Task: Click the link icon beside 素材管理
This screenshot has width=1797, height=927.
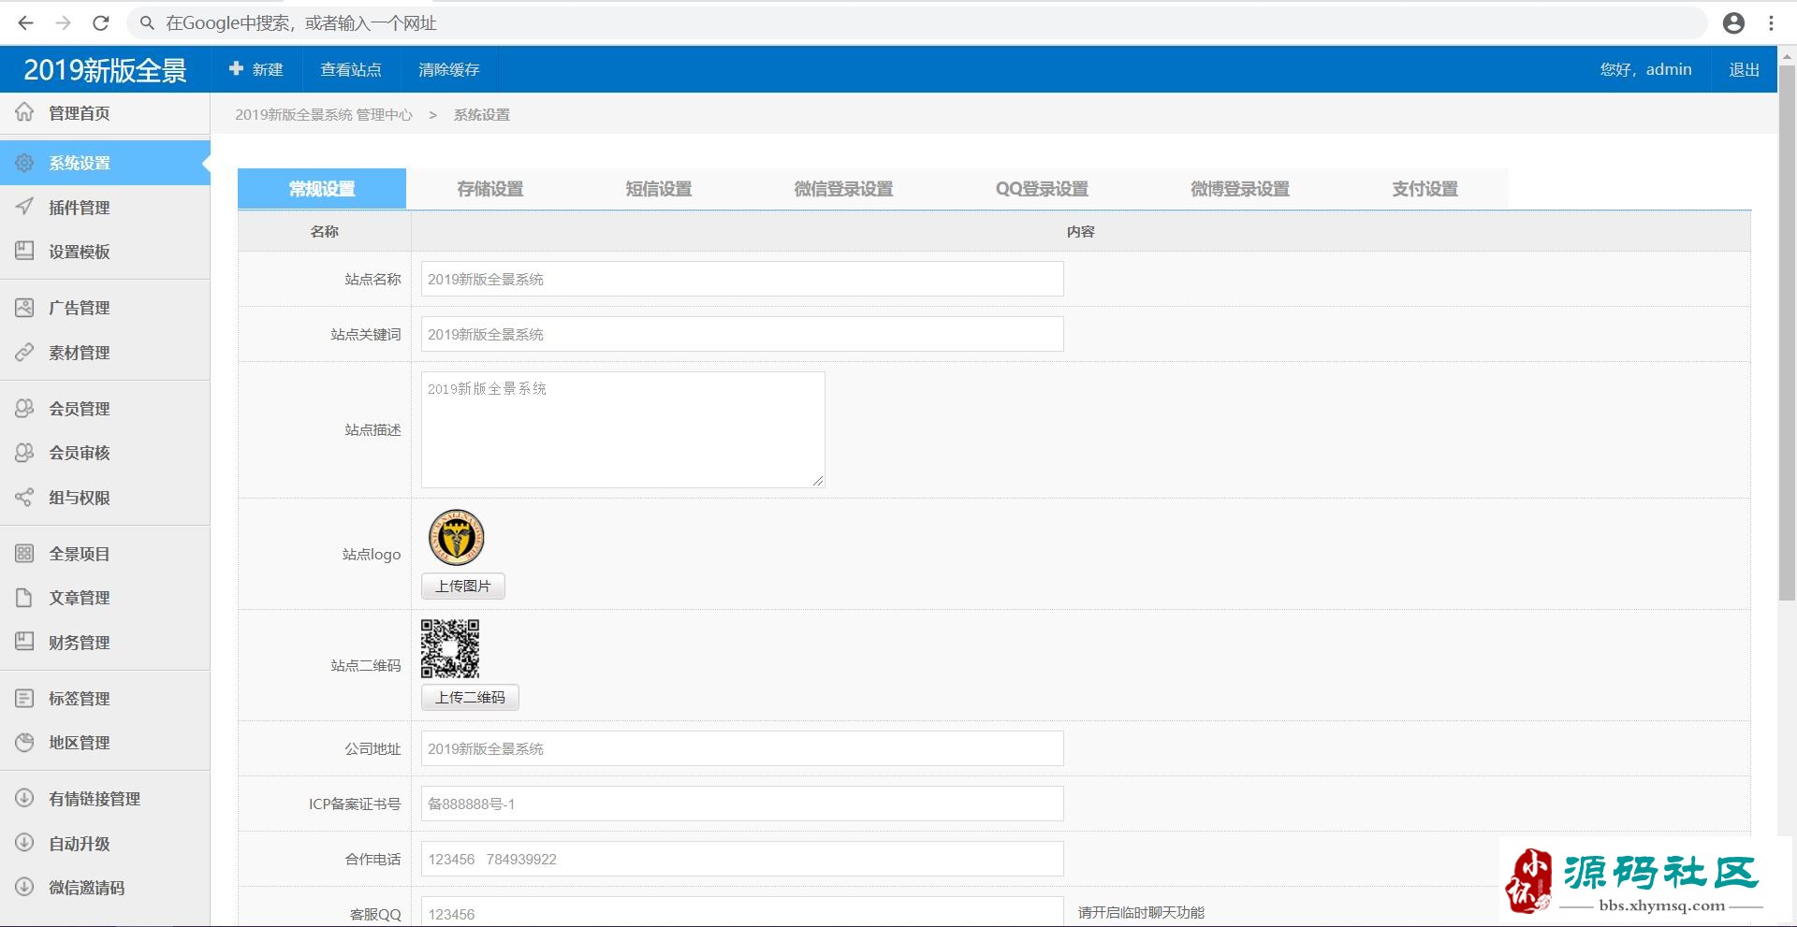Action: coord(24,353)
